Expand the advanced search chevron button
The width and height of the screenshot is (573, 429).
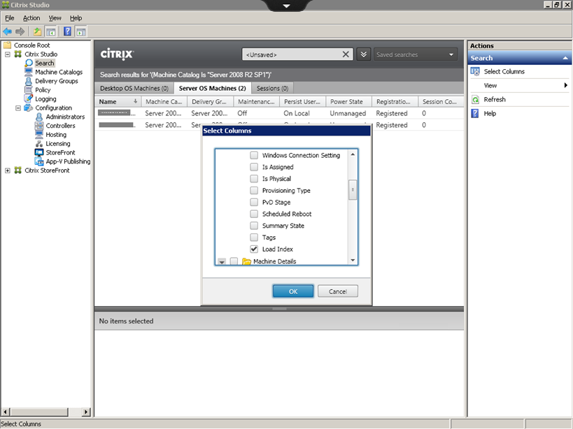point(364,54)
